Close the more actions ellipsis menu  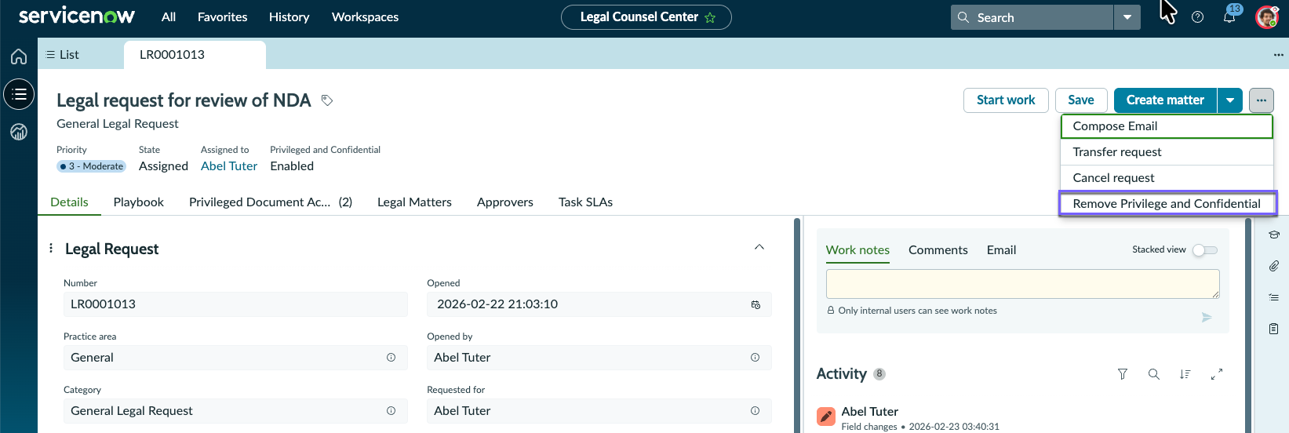[1262, 100]
